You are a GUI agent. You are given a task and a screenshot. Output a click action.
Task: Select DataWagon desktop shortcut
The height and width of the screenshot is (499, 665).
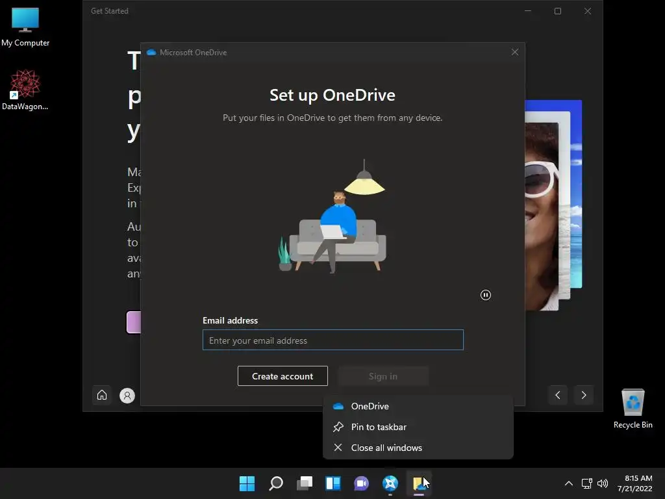click(x=25, y=90)
